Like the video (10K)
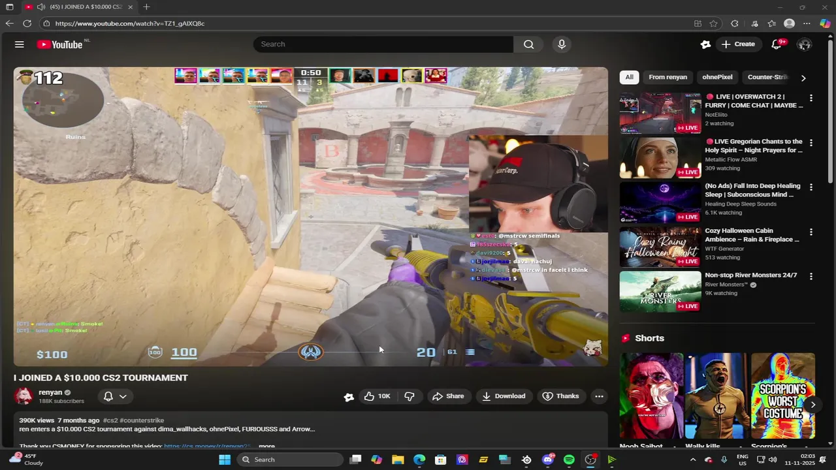836x470 pixels. (x=378, y=396)
